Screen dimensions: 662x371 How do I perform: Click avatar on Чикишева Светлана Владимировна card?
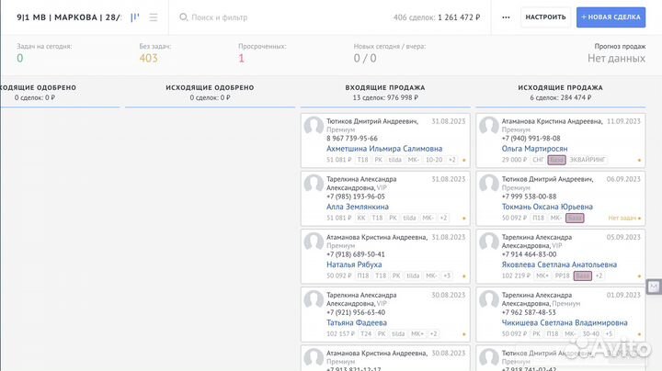point(489,299)
